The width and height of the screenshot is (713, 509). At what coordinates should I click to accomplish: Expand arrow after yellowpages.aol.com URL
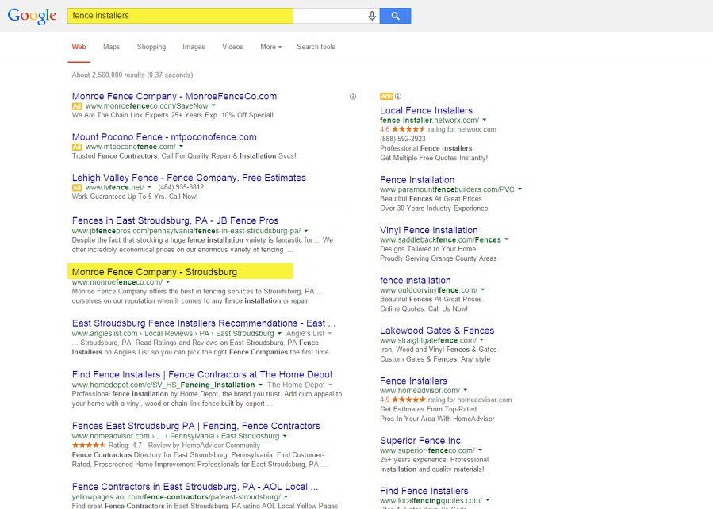click(286, 497)
